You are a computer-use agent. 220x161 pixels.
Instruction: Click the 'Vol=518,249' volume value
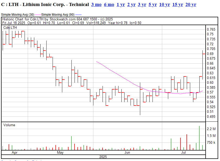tap(96, 23)
